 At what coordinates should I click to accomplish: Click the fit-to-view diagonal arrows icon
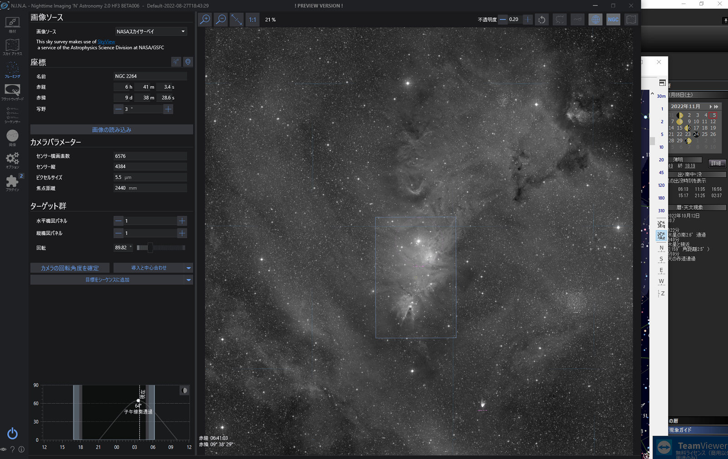[x=236, y=20]
